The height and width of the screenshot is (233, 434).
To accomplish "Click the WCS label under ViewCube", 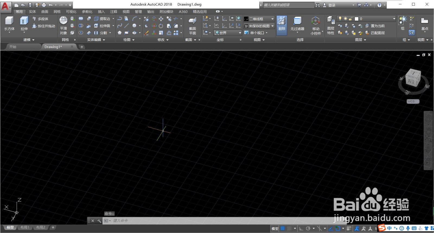I will tap(413, 101).
